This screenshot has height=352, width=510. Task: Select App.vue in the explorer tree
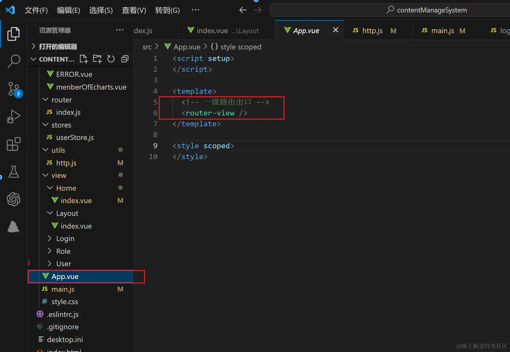[80, 276]
